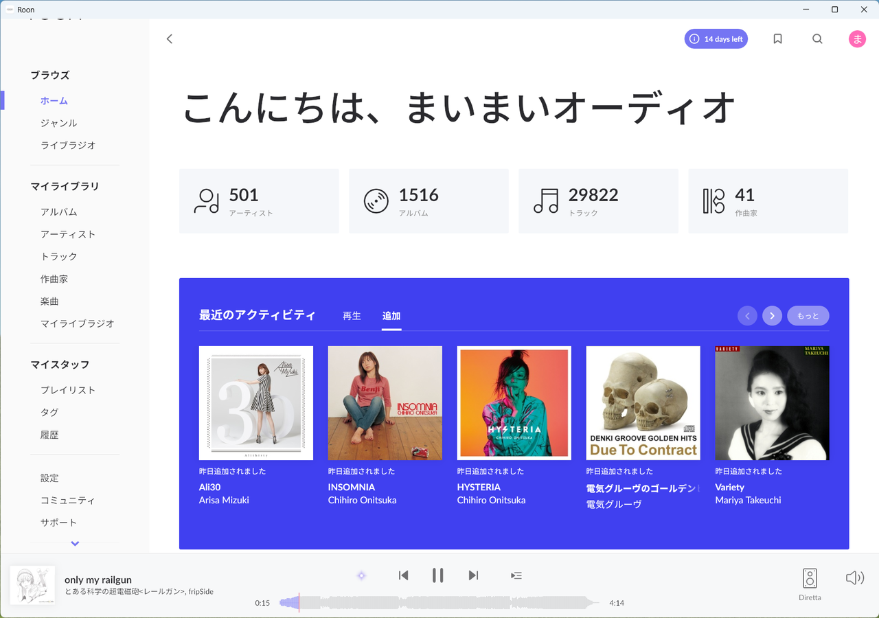Viewport: 879px width, 618px height.
Task: Open the pink profile avatar menu
Action: click(x=857, y=39)
